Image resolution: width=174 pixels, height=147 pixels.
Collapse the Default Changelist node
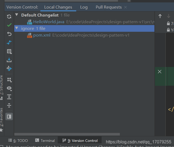17,15
